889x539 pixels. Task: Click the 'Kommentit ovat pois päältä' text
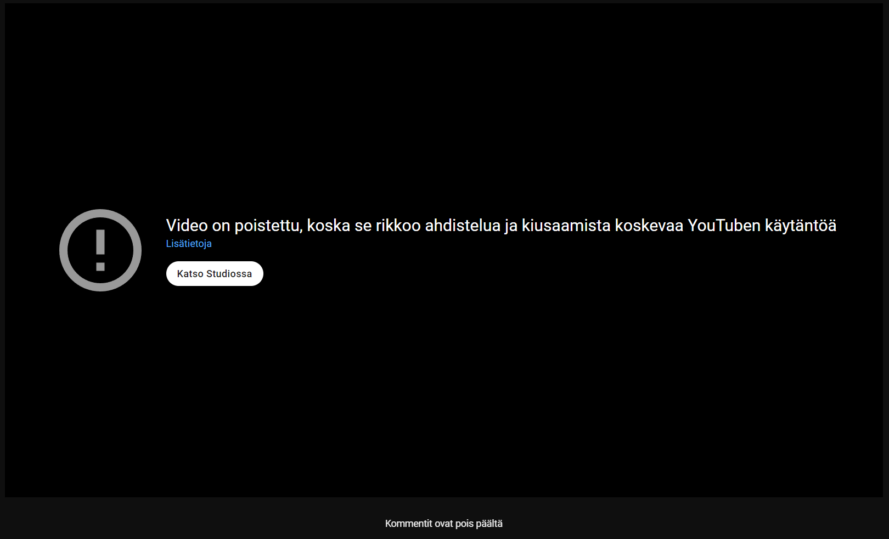coord(444,524)
